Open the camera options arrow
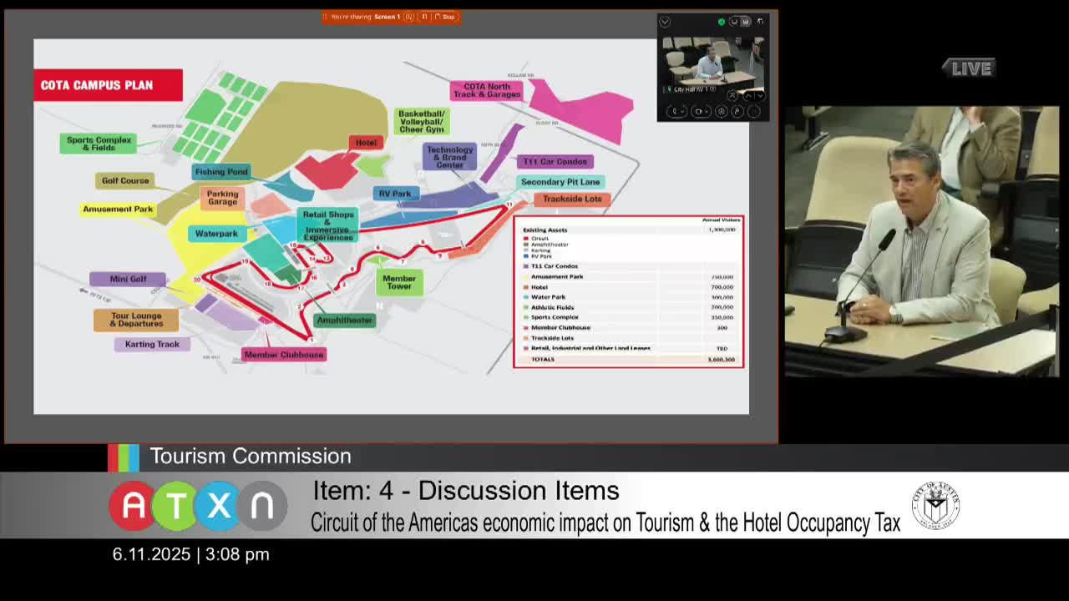 [x=707, y=111]
